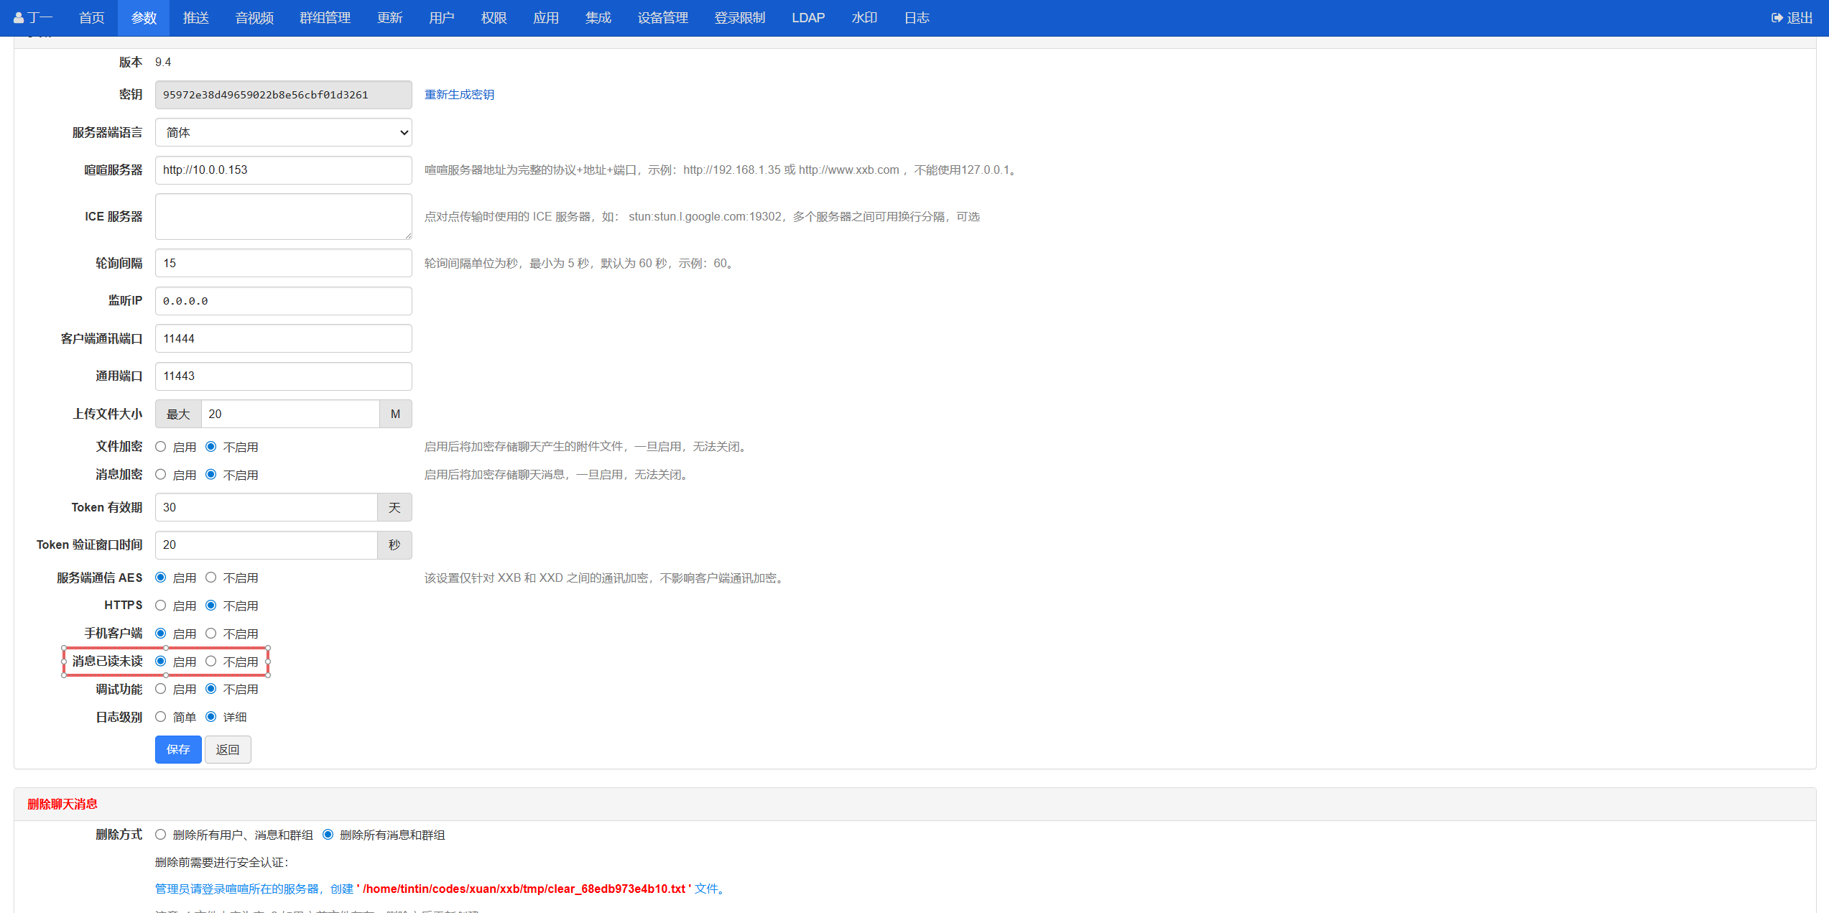This screenshot has width=1829, height=913.
Task: Click the user profile icon in navbar
Action: (x=19, y=18)
